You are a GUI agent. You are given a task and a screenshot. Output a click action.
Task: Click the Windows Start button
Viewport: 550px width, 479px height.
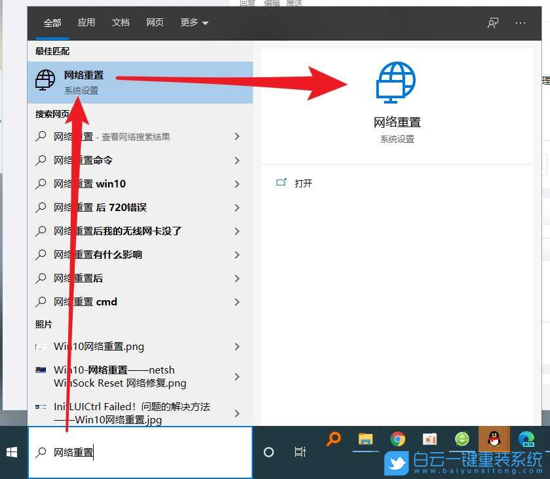(x=10, y=452)
